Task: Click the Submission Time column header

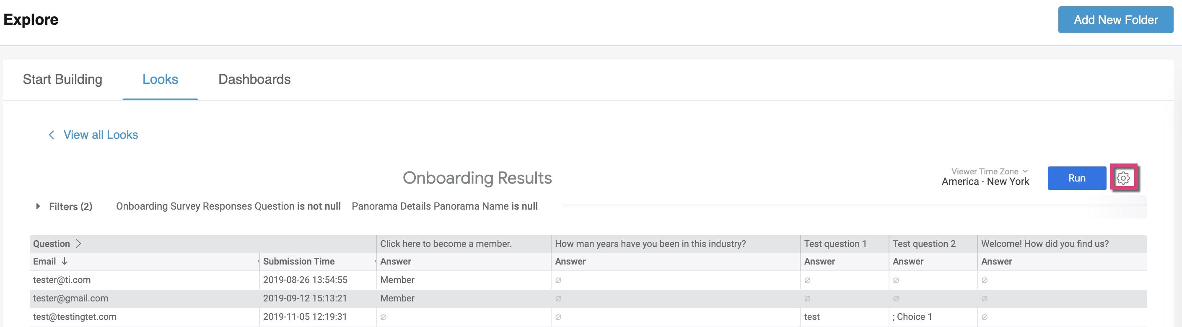Action: coord(299,262)
